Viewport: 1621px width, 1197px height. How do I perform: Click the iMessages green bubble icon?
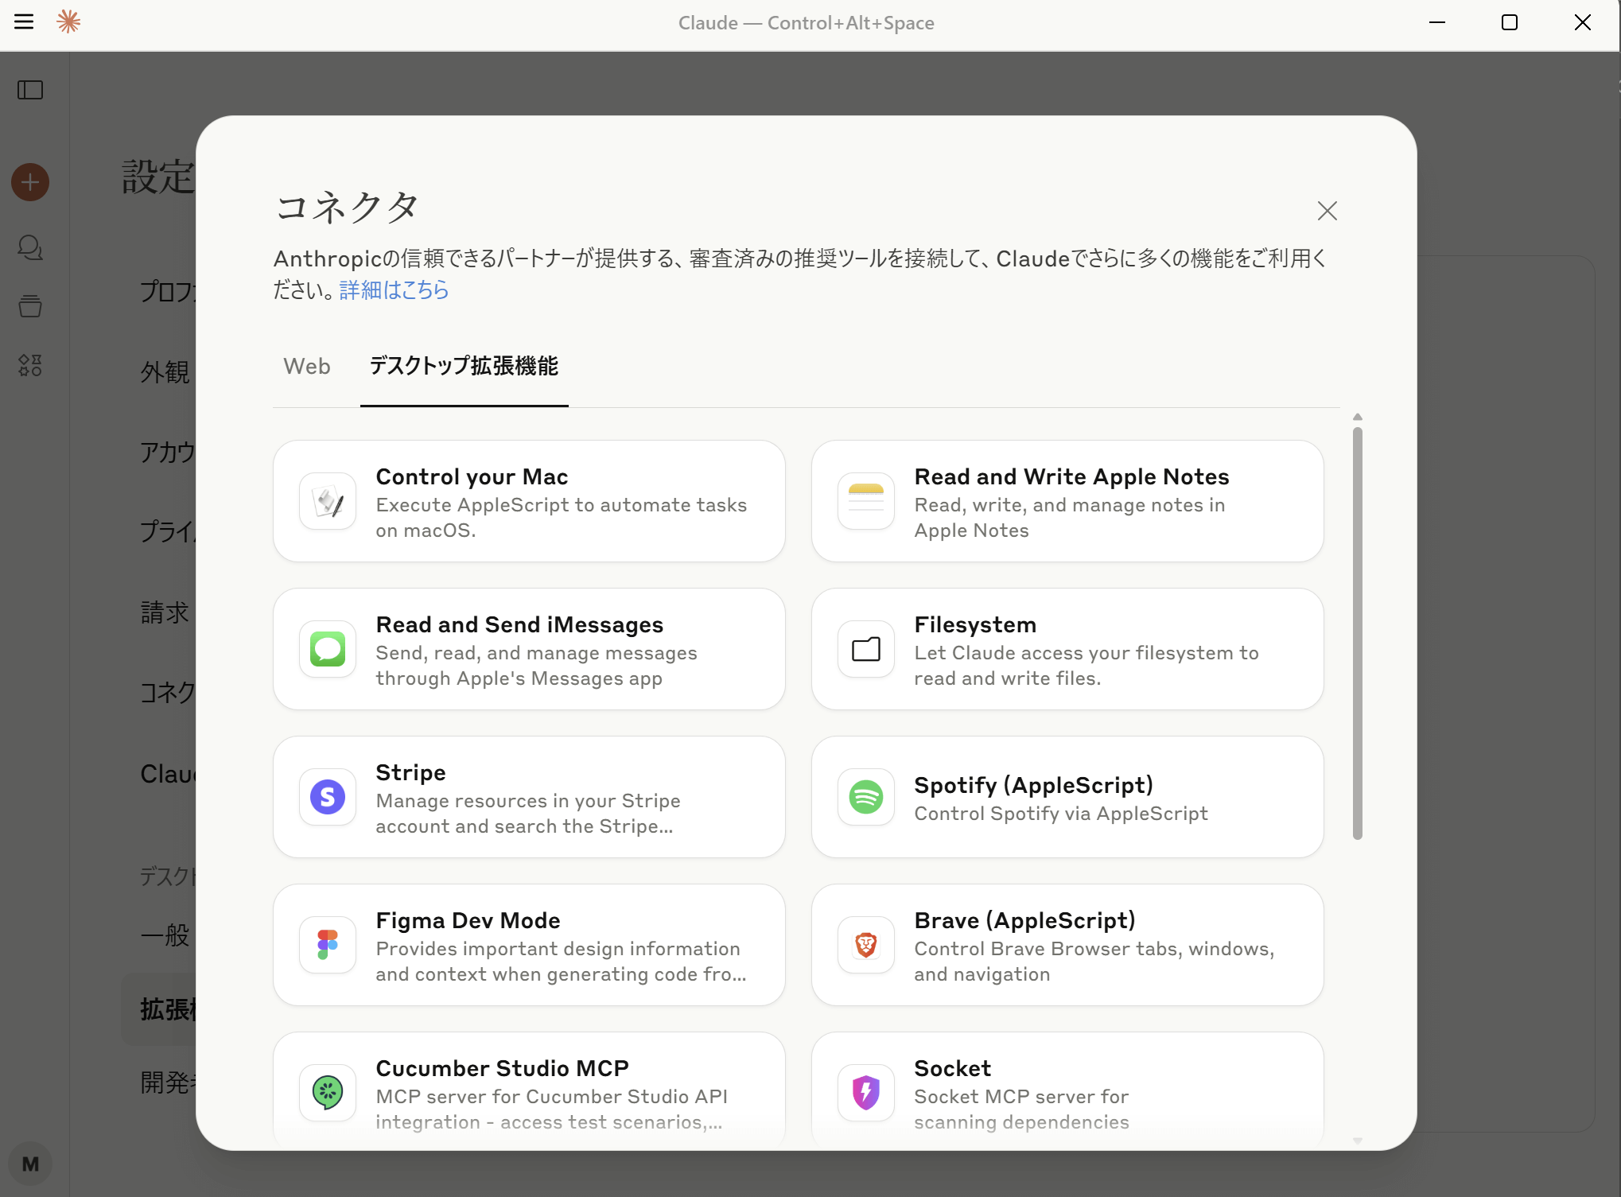coord(328,649)
